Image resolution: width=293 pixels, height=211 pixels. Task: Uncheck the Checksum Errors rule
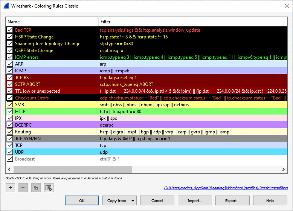coord(10,98)
